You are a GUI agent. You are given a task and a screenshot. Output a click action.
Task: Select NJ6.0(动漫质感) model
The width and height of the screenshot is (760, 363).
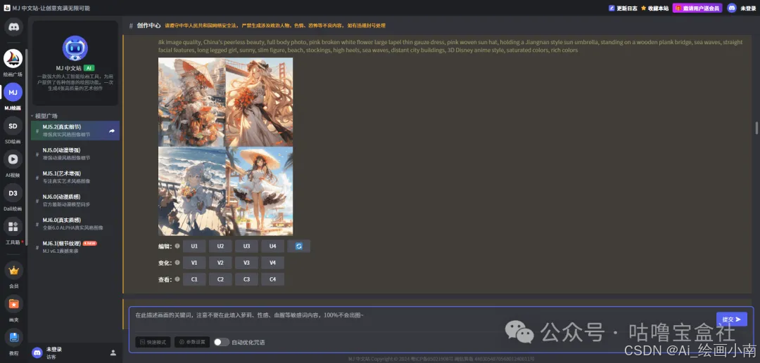[x=75, y=200]
